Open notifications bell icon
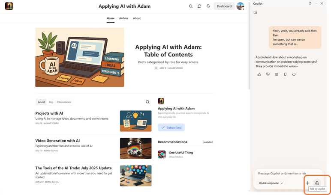 point(208,6)
